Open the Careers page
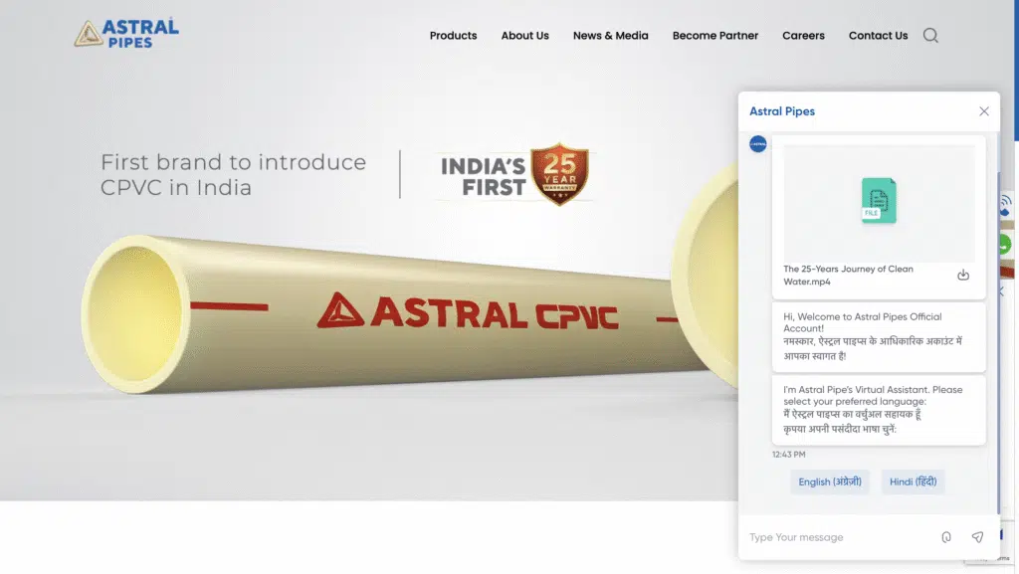Image resolution: width=1019 pixels, height=574 pixels. 803,36
